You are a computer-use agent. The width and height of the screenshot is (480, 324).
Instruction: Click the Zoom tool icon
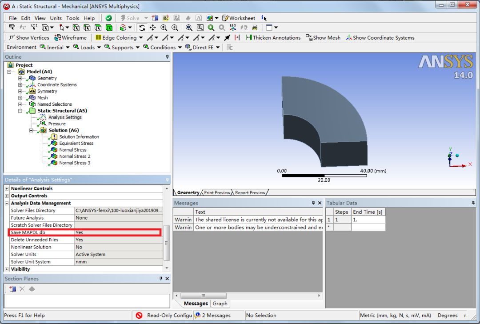(x=164, y=28)
